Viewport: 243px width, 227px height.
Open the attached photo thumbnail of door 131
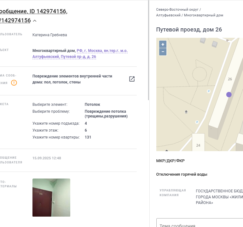tap(51, 198)
